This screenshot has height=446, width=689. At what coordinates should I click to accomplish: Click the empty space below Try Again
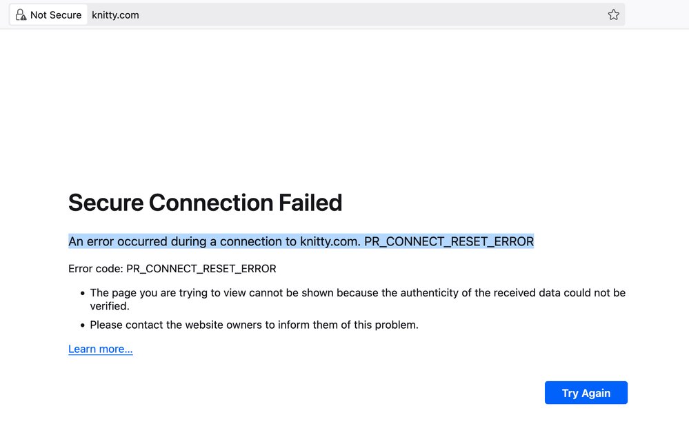[x=586, y=427]
